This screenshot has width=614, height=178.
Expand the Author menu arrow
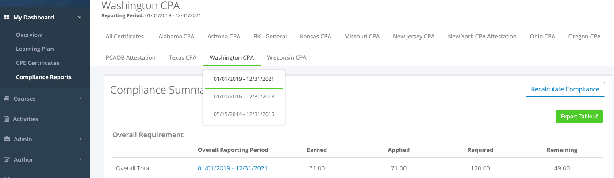coord(80,160)
